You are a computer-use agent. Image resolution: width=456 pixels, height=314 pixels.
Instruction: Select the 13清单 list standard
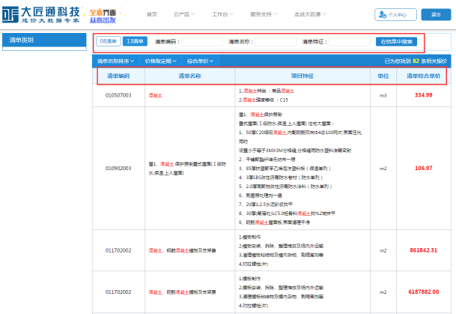pos(134,41)
